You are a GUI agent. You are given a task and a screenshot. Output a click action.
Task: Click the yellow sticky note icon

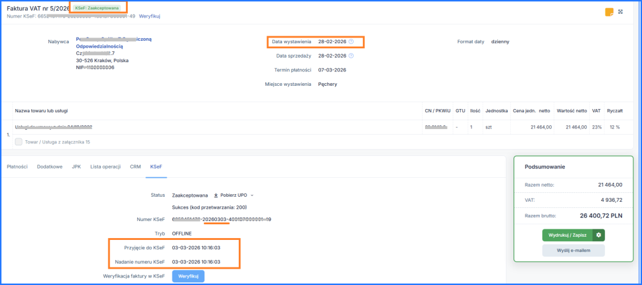609,12
